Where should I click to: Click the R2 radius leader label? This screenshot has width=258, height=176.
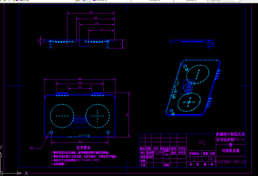pyautogui.click(x=32, y=148)
